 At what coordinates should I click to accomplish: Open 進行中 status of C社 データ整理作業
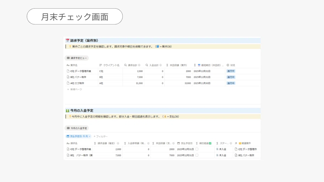(231, 71)
